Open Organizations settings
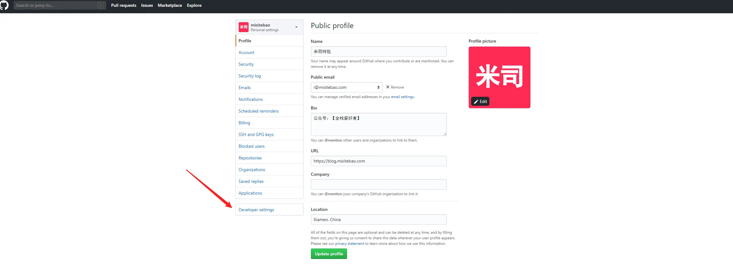The image size is (733, 271). [x=269, y=170]
